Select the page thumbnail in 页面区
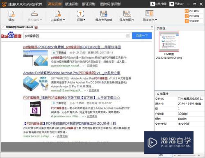The width and height of the screenshot is (205, 158). 169,42
